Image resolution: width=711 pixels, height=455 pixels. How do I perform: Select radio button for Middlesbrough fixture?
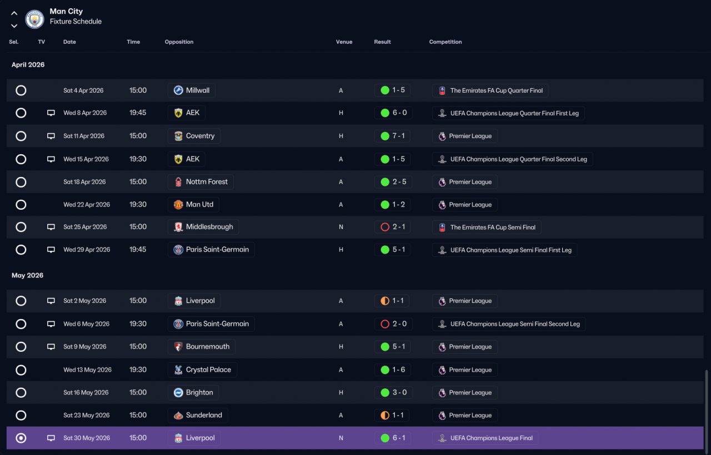click(x=21, y=227)
